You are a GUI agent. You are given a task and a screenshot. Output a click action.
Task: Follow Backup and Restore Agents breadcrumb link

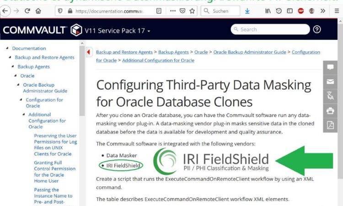coord(124,52)
